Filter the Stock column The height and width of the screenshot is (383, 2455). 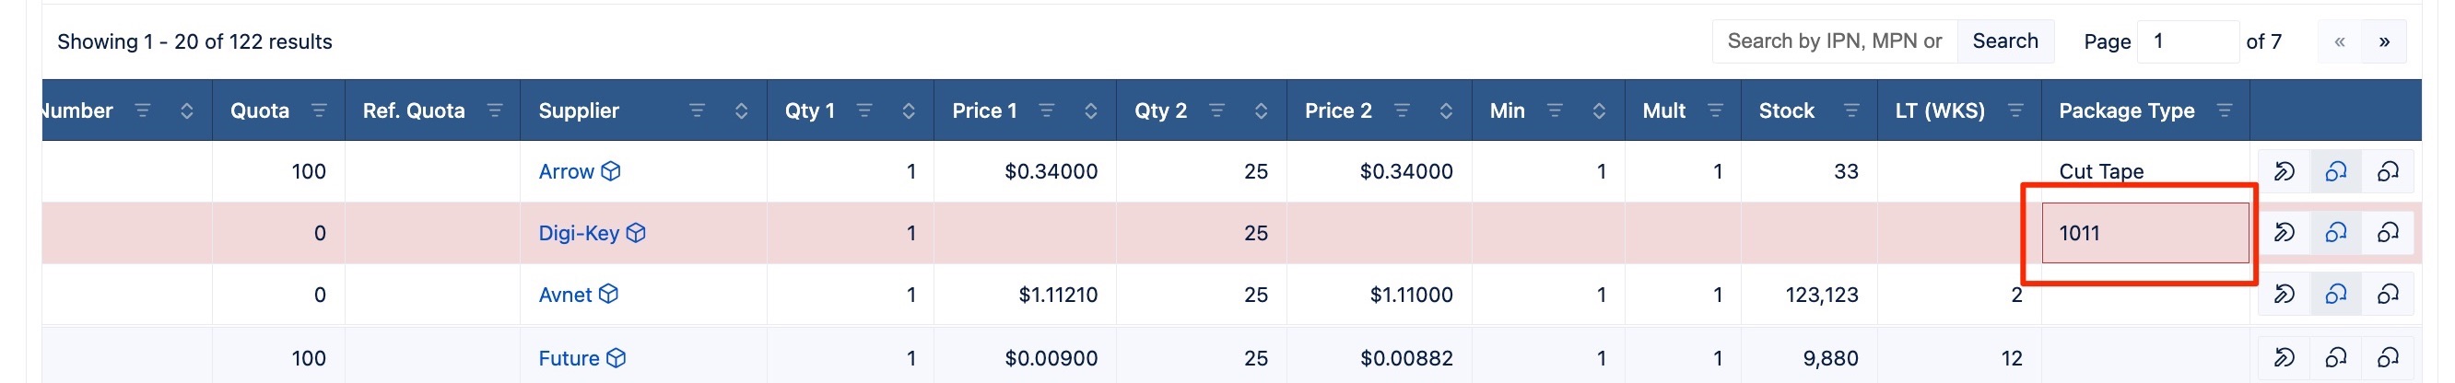(x=1850, y=110)
